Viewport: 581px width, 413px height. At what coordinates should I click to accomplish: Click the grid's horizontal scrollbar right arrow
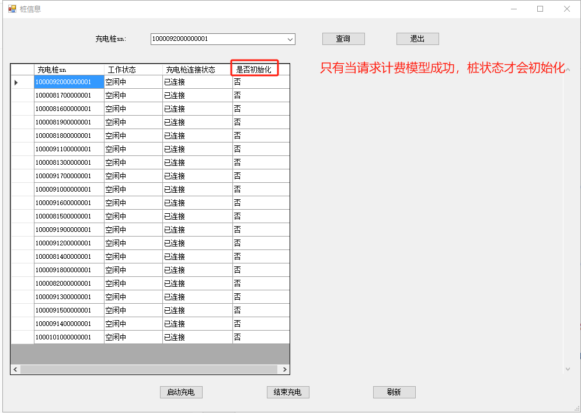pos(284,369)
